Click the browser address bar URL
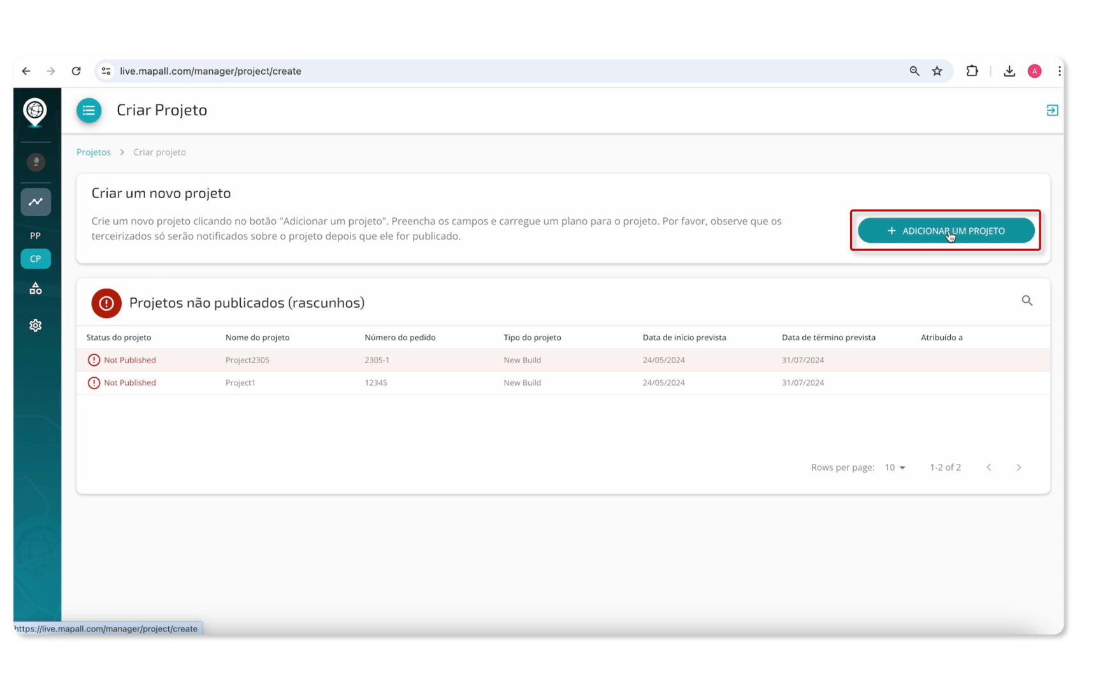 [x=210, y=71]
